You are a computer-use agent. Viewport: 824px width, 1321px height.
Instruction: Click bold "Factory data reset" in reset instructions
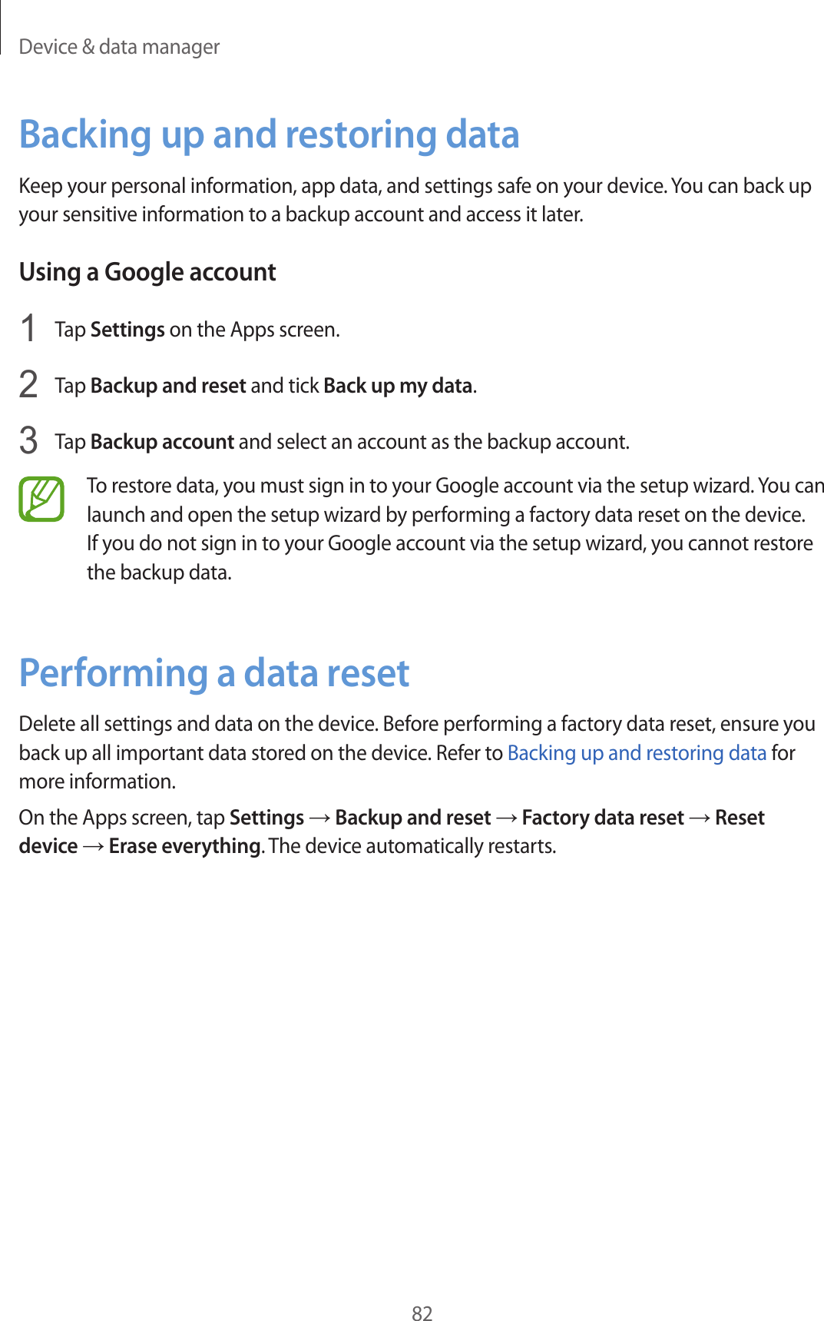[x=603, y=818]
